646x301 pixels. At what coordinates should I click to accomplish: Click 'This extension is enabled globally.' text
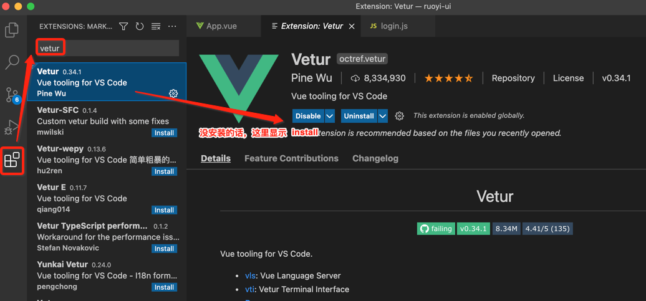469,116
